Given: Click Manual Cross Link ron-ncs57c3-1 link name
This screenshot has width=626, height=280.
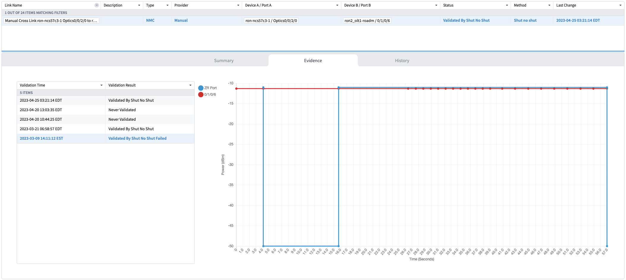Looking at the screenshot, I should click(x=51, y=21).
